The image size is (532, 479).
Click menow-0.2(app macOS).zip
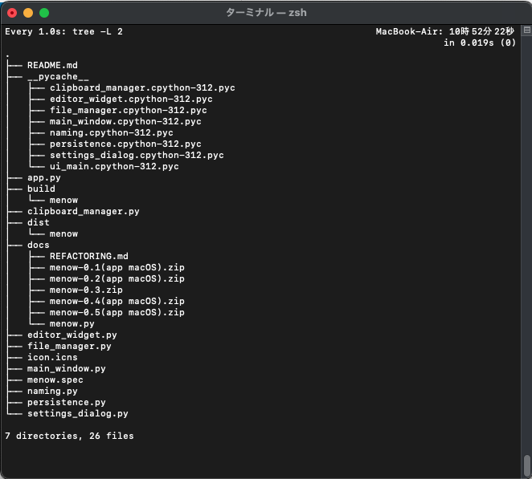click(x=117, y=278)
